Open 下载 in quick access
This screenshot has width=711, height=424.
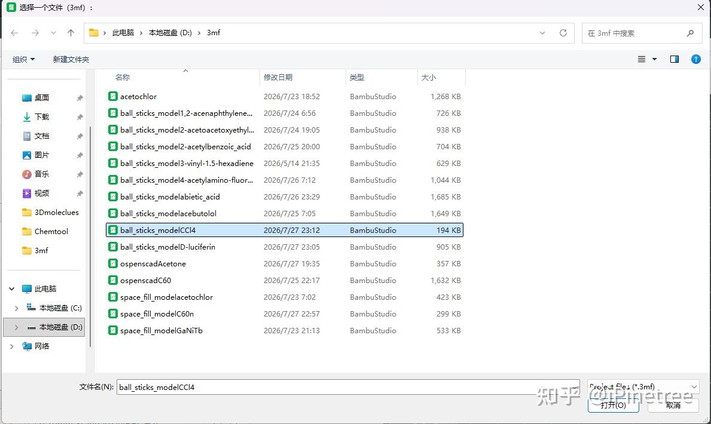pos(42,117)
